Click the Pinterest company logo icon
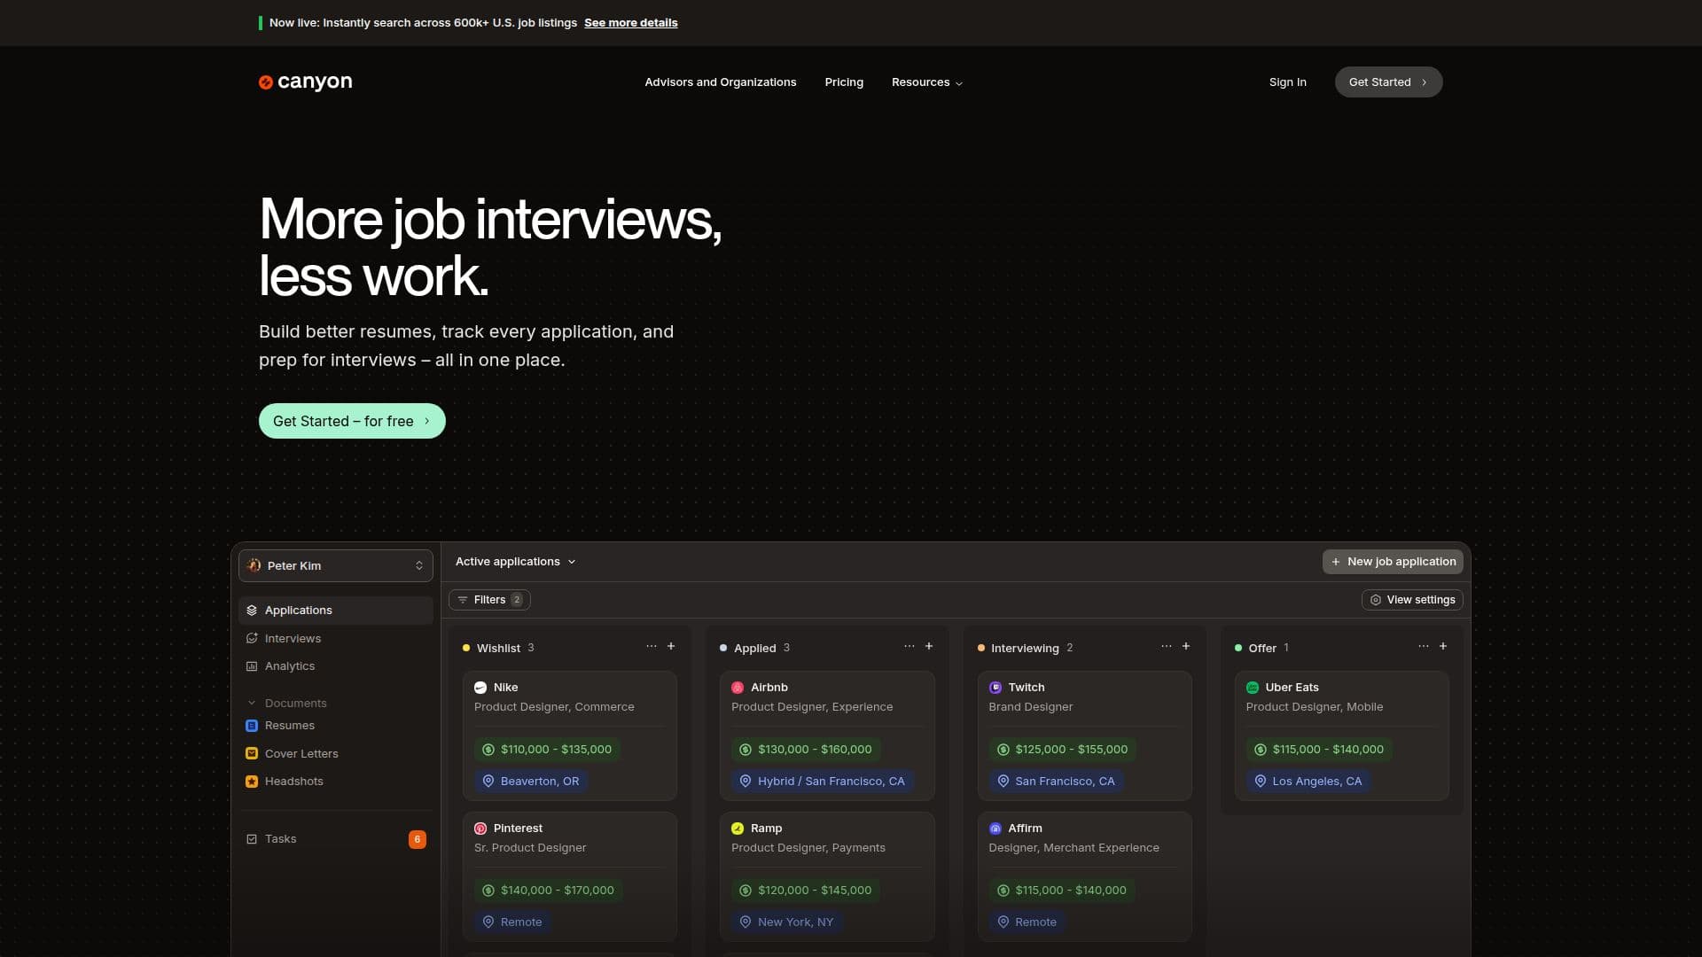 [x=480, y=829]
